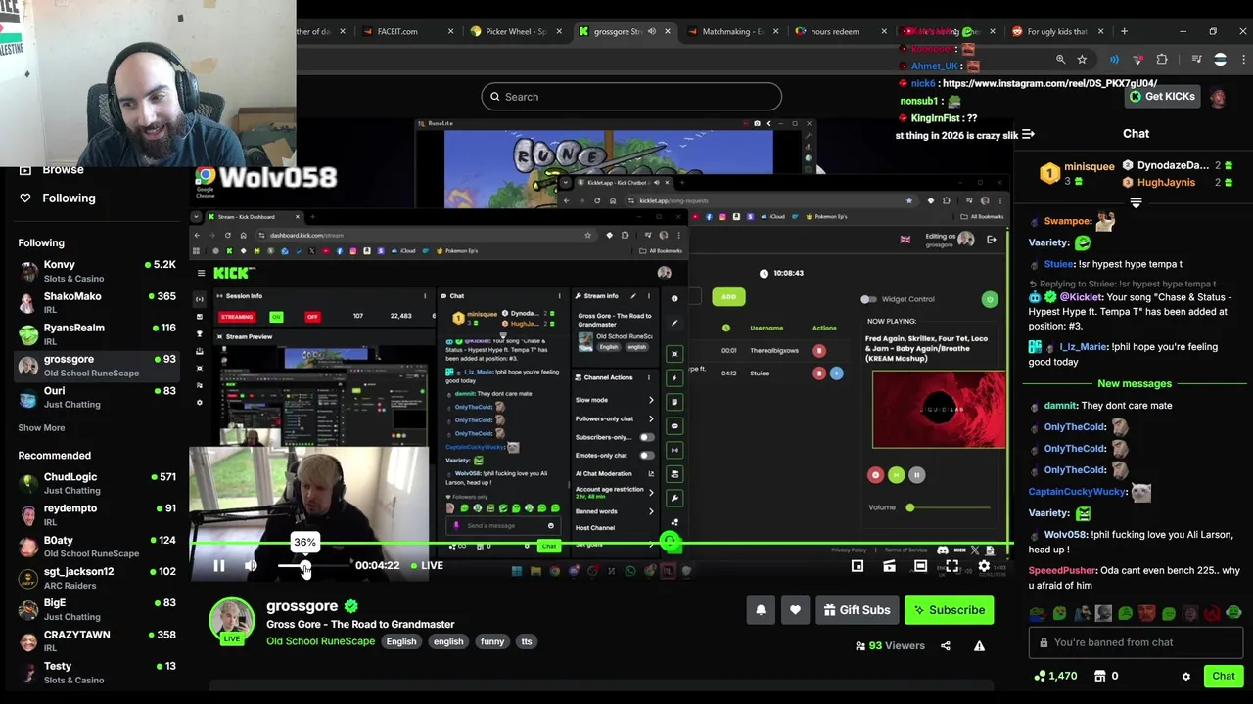The image size is (1253, 704).
Task: Open the Old School RuneScape category link
Action: 320,641
